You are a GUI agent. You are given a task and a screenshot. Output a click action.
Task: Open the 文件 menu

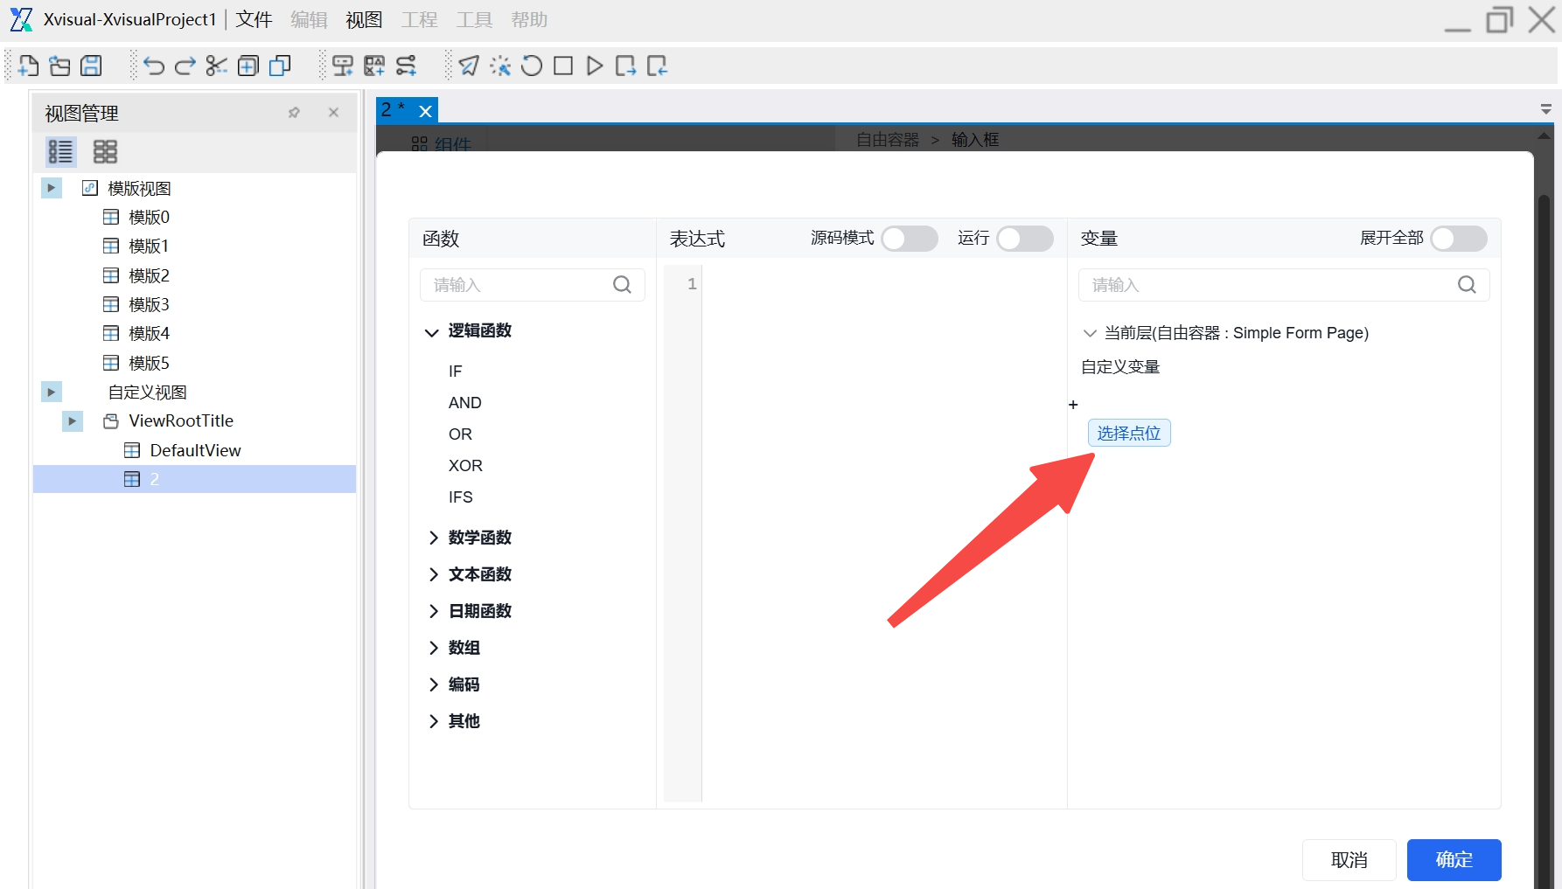(254, 19)
